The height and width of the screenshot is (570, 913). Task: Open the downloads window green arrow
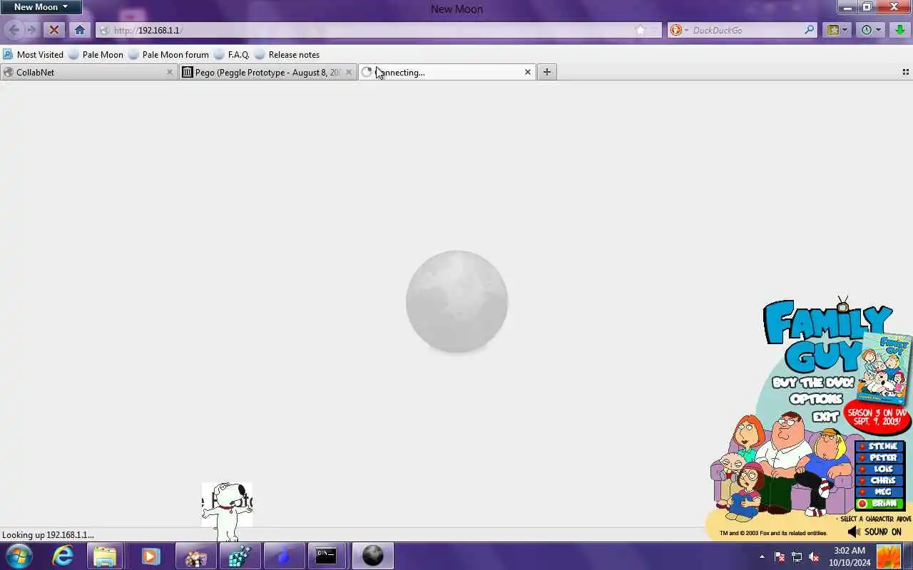[901, 30]
